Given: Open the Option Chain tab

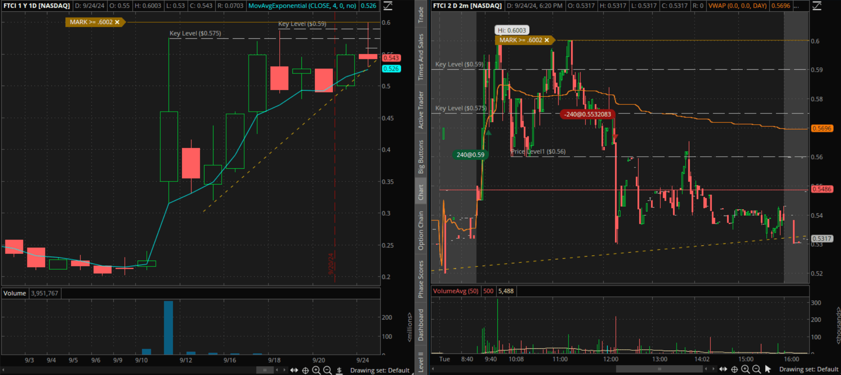Looking at the screenshot, I should (x=421, y=230).
